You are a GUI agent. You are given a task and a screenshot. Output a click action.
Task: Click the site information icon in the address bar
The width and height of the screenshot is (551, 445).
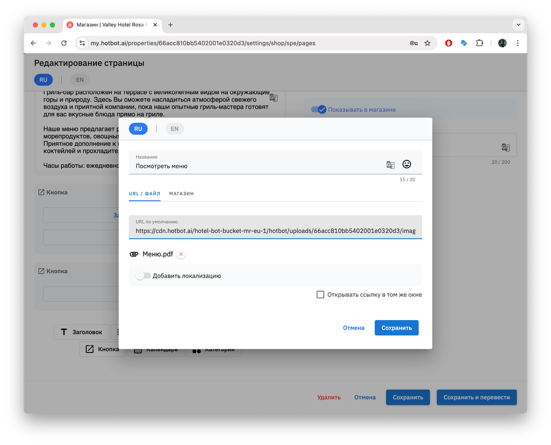tap(82, 43)
